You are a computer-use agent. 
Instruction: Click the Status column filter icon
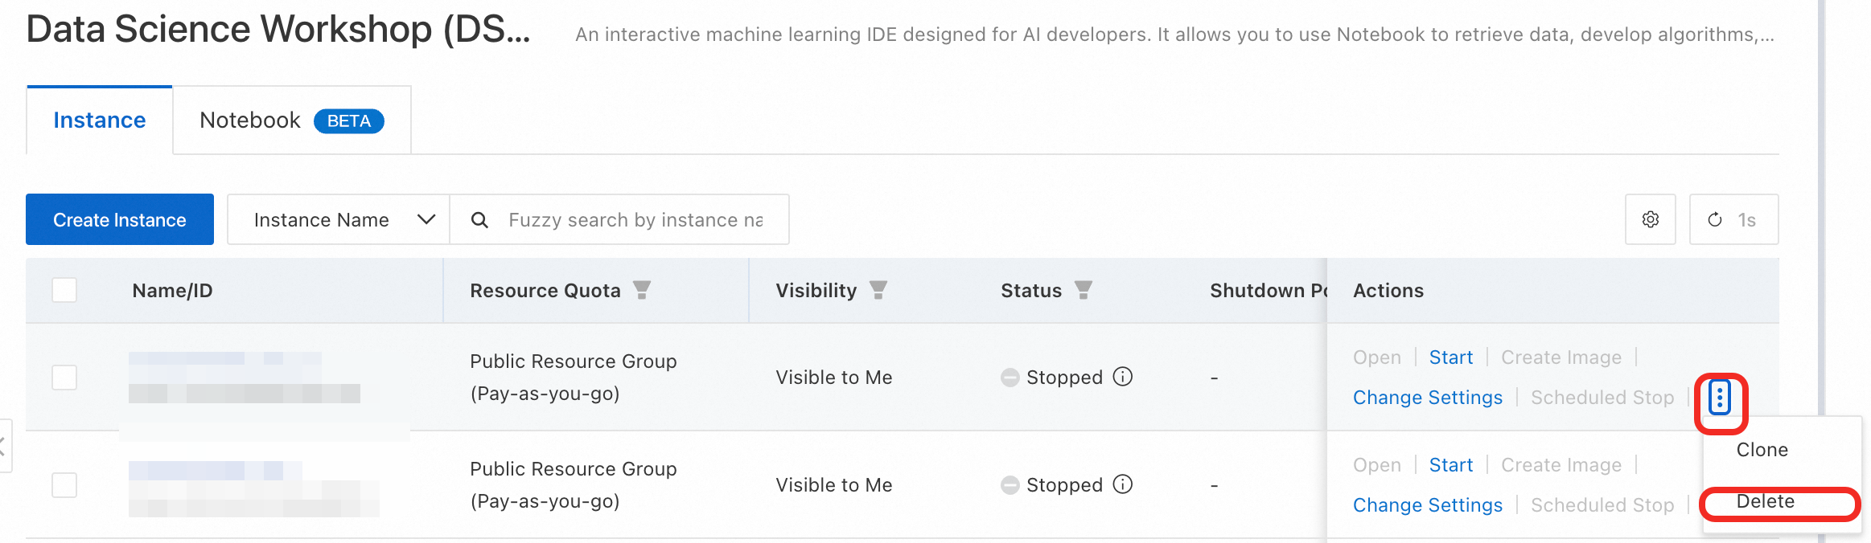point(1083,290)
